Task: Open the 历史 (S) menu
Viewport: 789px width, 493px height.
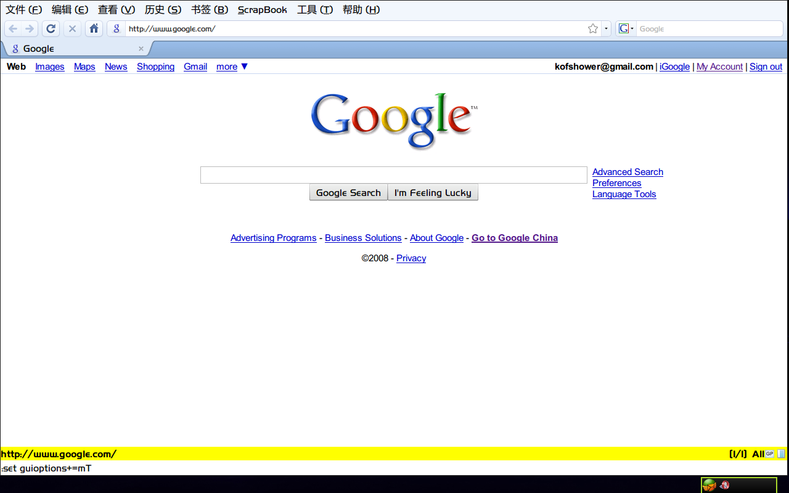Action: click(x=163, y=10)
